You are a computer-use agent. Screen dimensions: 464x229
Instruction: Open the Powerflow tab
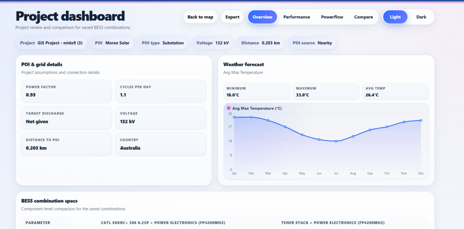(x=332, y=17)
